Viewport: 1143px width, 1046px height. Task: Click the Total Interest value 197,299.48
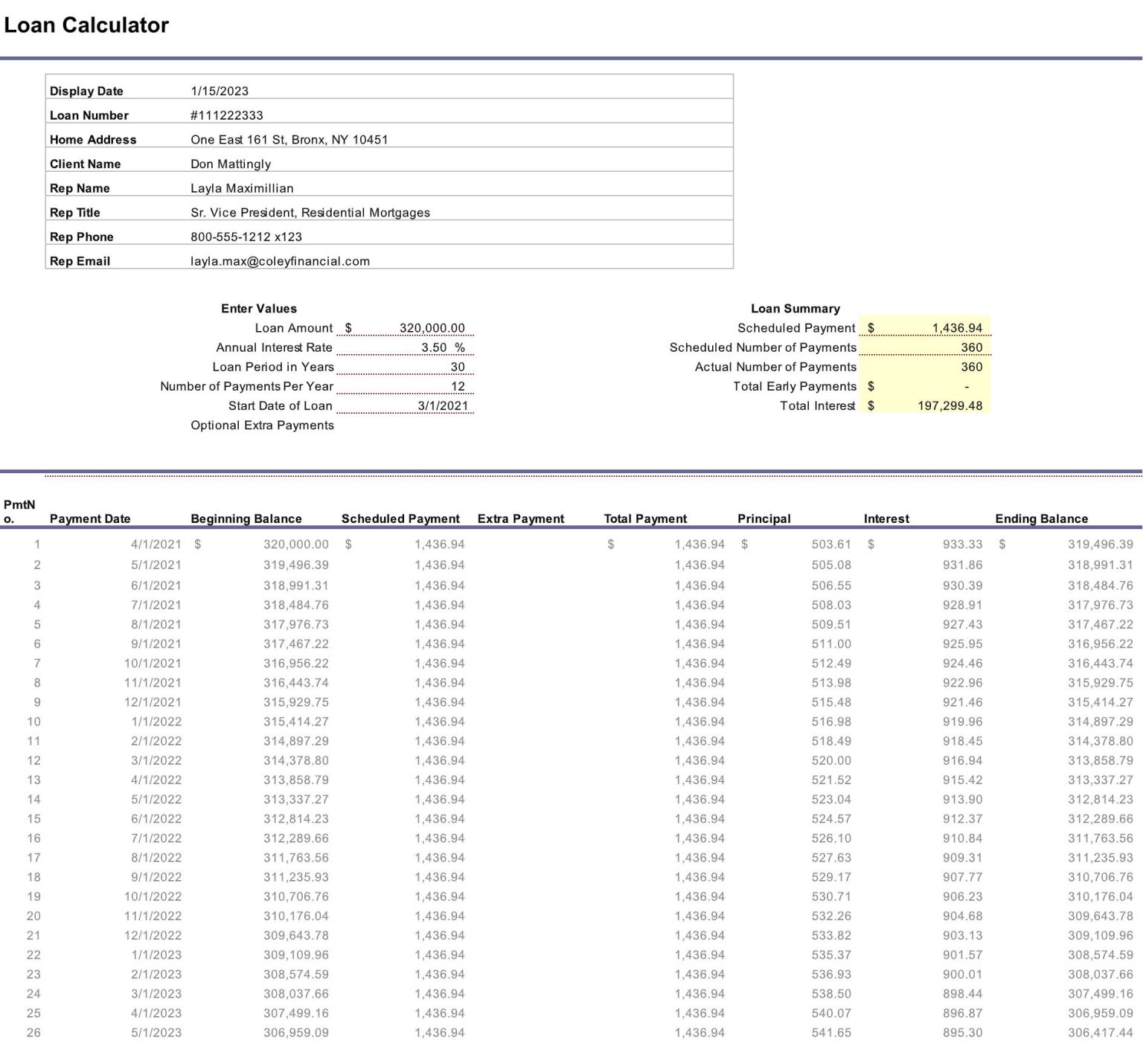950,405
